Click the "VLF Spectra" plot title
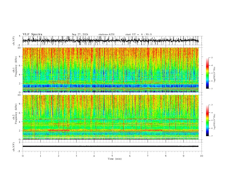 (32, 34)
